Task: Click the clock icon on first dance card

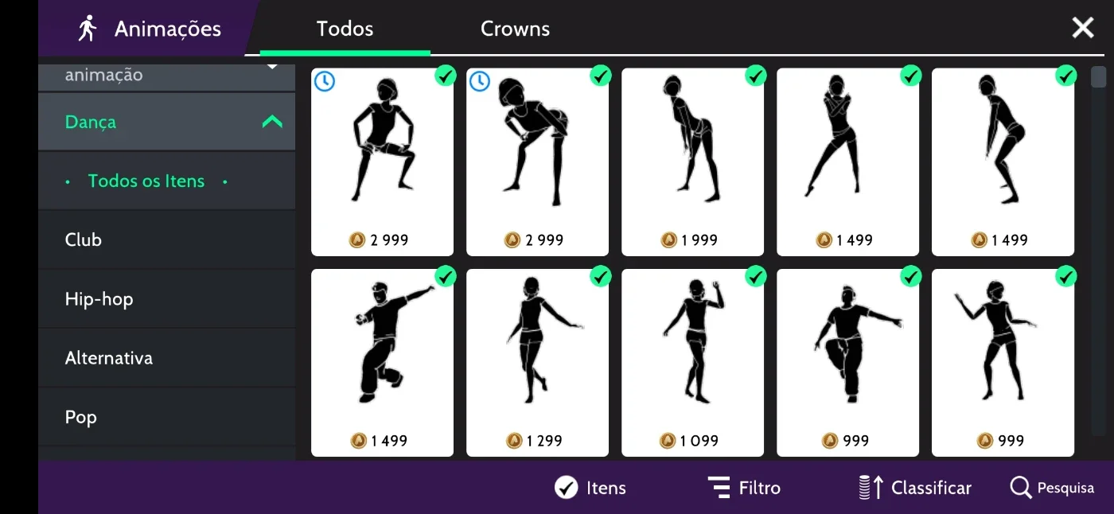Action: [x=324, y=81]
